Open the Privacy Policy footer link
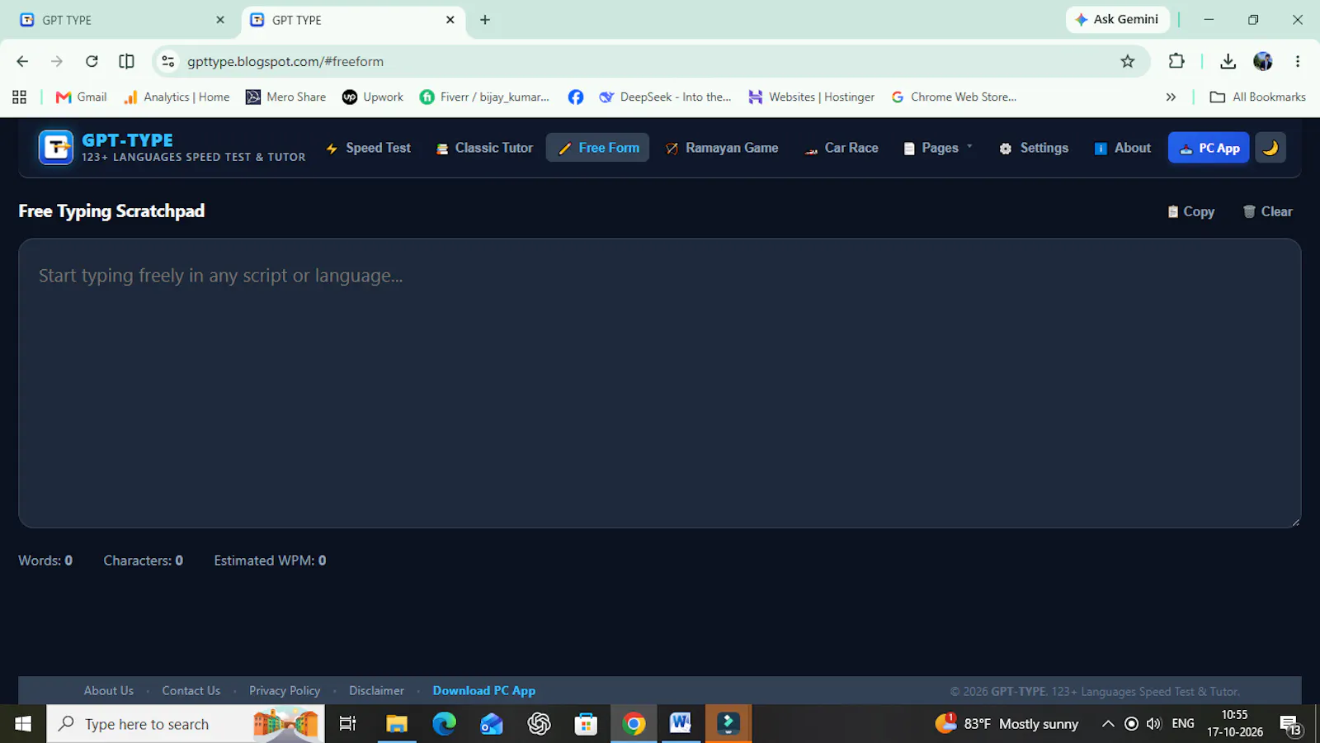The height and width of the screenshot is (743, 1320). pyautogui.click(x=285, y=690)
